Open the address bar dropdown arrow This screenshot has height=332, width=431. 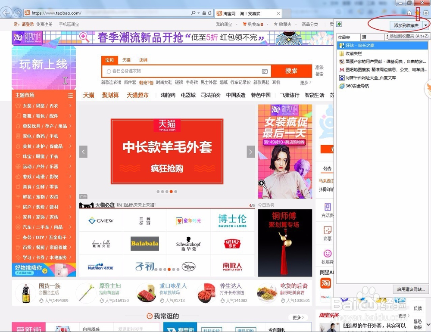coord(199,13)
